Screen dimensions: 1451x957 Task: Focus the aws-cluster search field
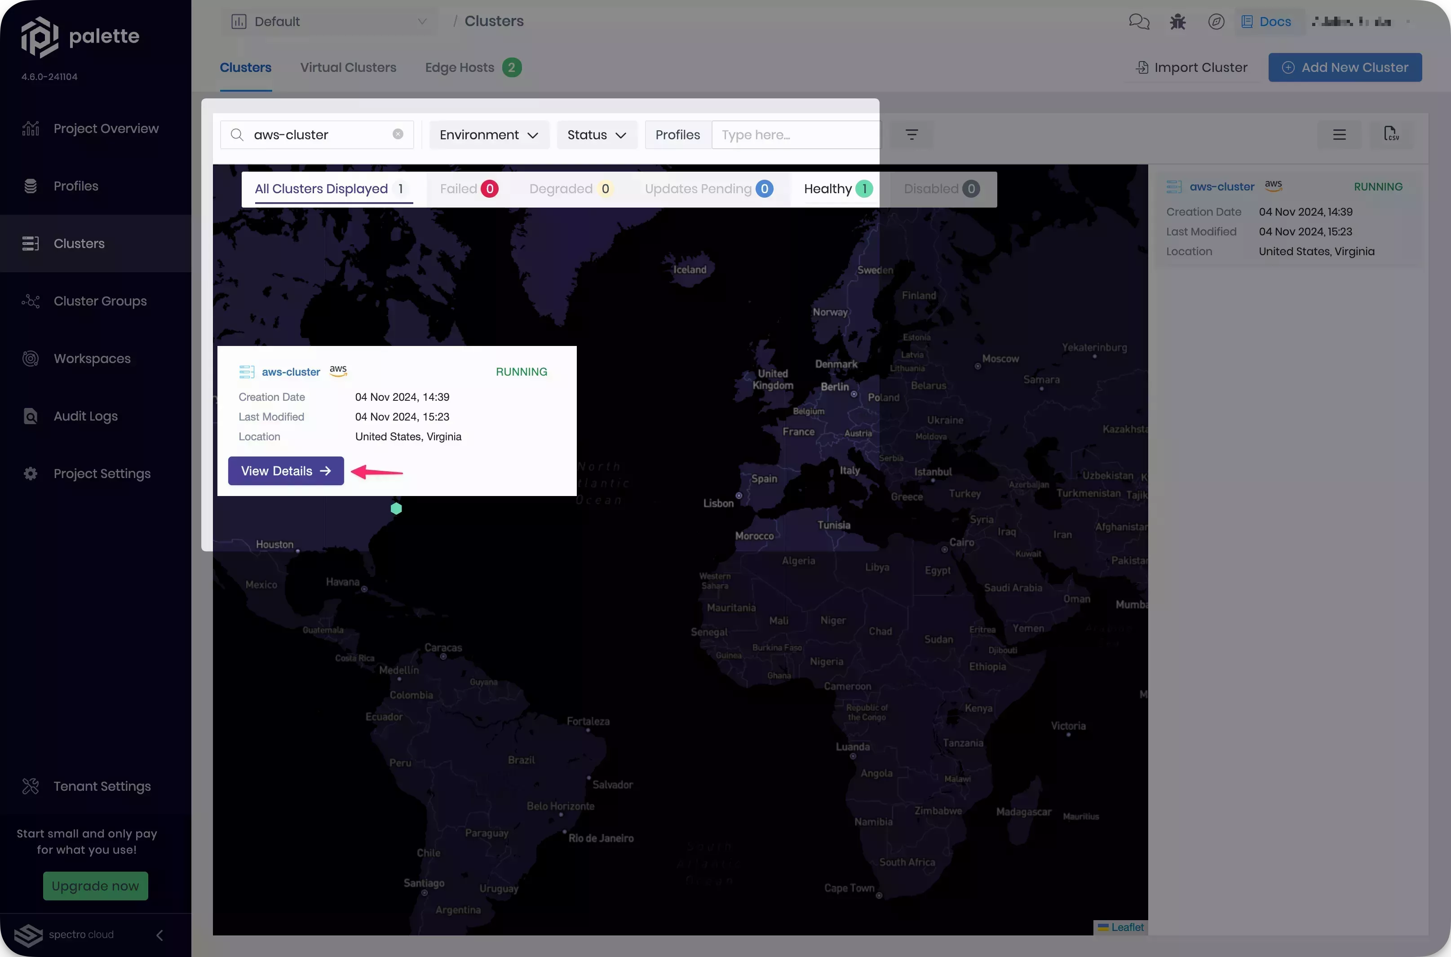317,134
